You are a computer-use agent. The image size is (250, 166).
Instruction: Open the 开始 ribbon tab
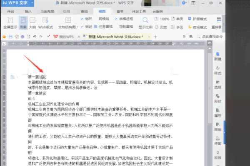10,12
